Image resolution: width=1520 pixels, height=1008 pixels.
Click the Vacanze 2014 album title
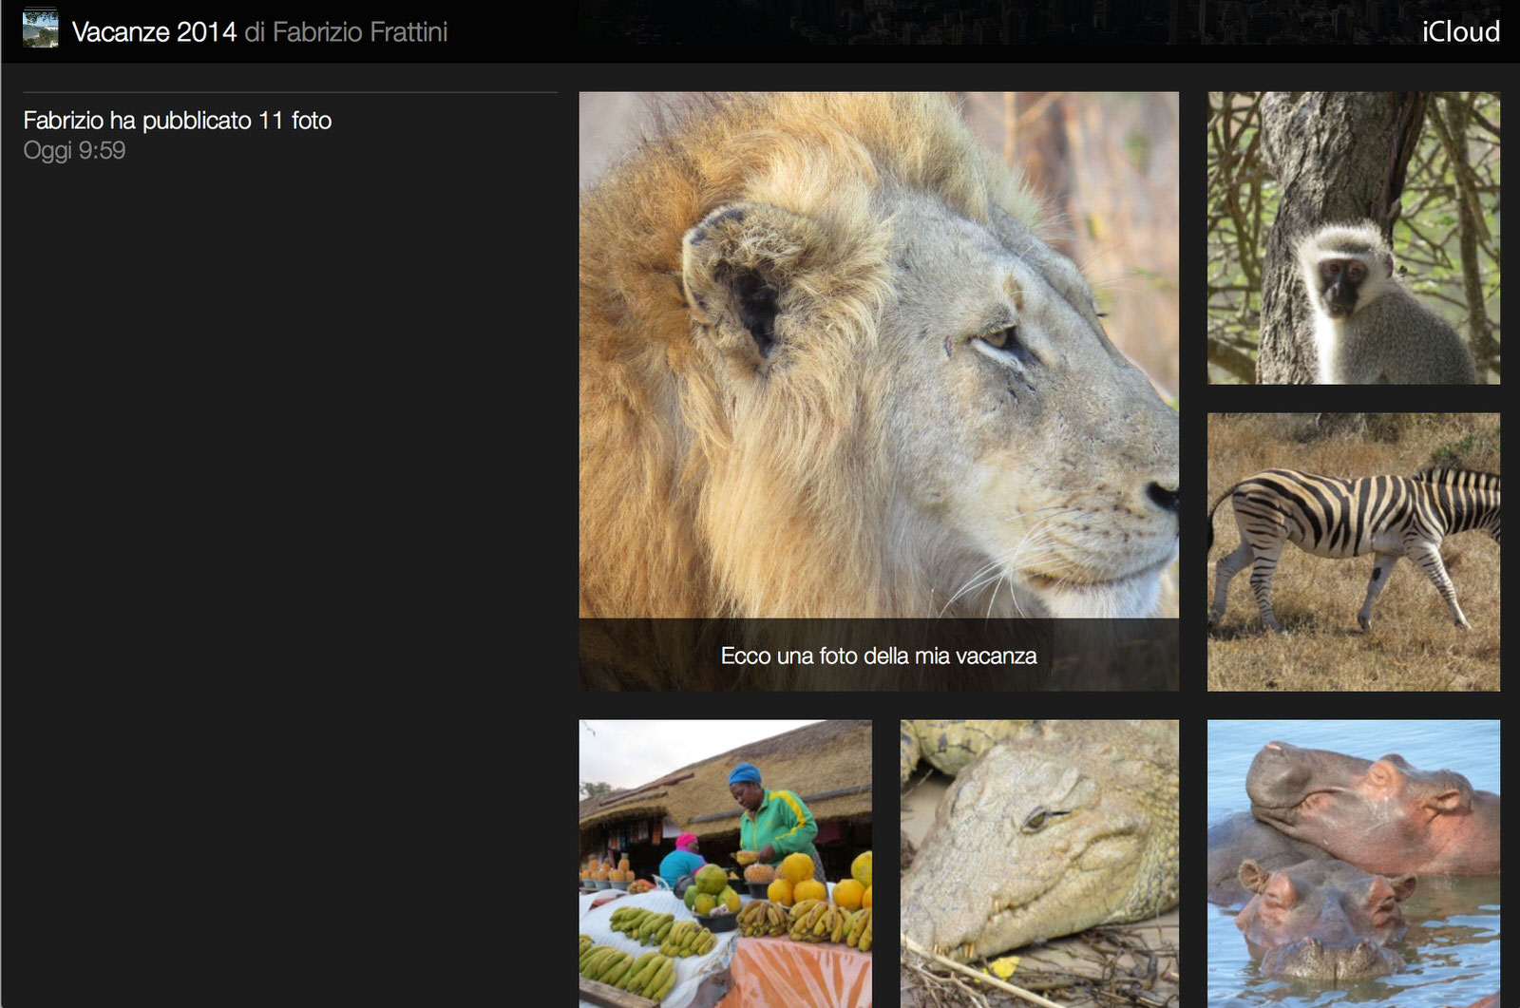pos(154,32)
